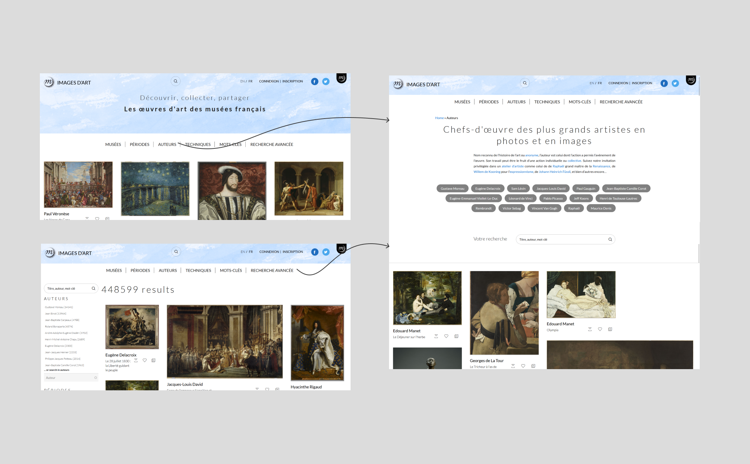Click the Images d'Art logo on the Auteurs page
This screenshot has width=750, height=464.
[x=417, y=84]
